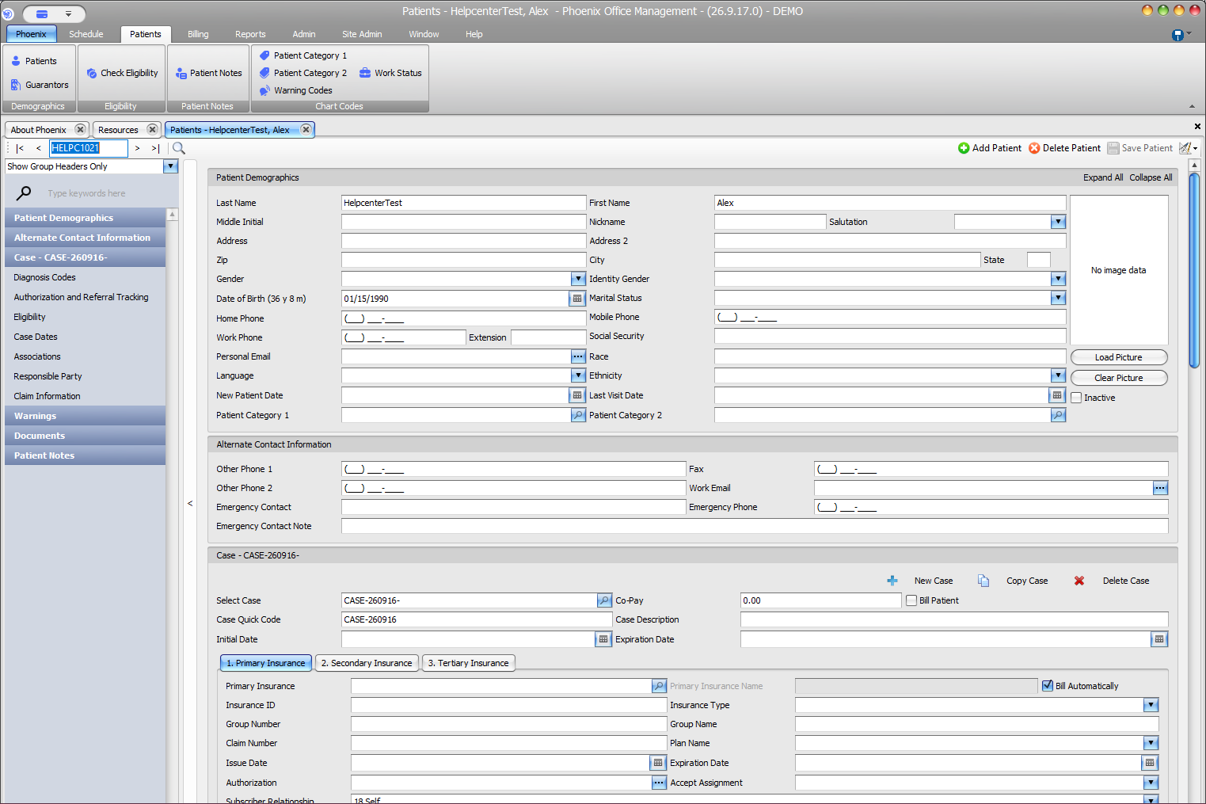Go to previous patient record

(x=38, y=148)
